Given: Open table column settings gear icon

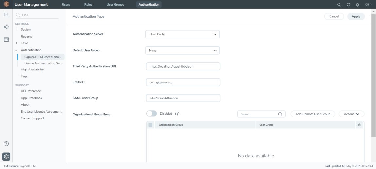Looking at the screenshot, I should [360, 125].
